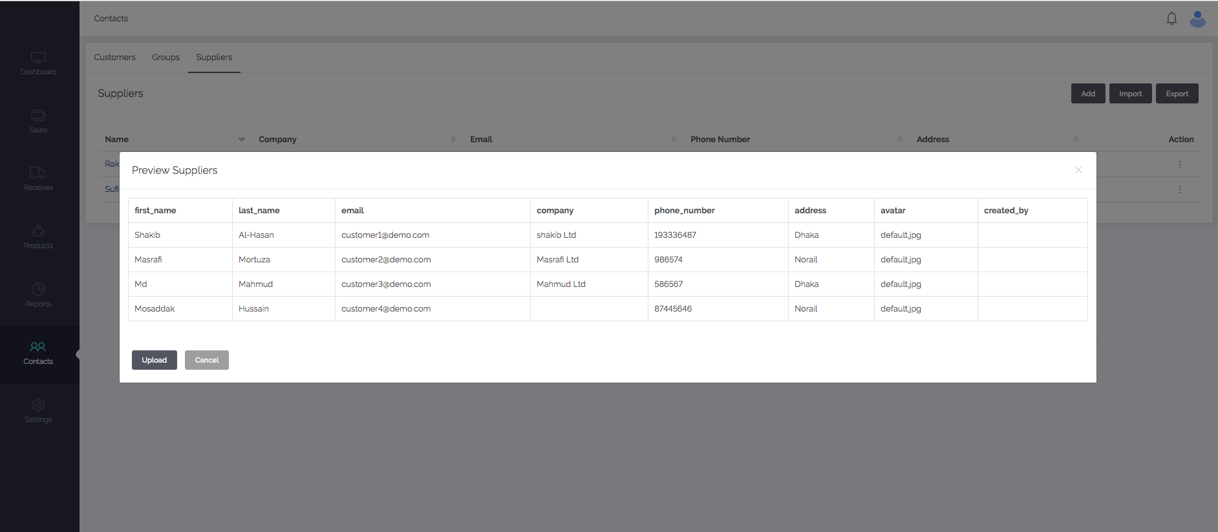The image size is (1218, 532).
Task: Switch to the Groups tab
Action: coord(166,58)
